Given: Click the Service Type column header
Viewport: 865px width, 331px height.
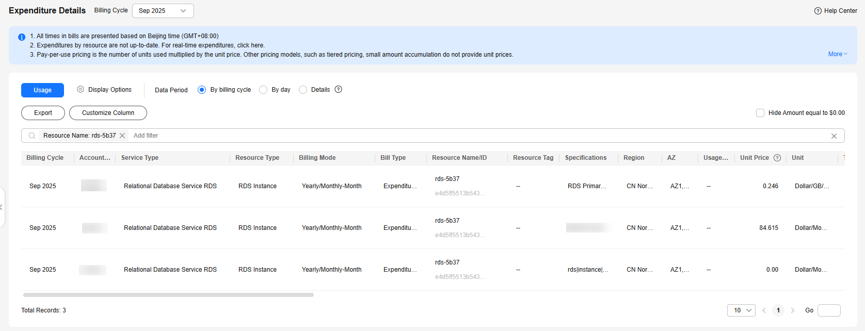Looking at the screenshot, I should 140,158.
